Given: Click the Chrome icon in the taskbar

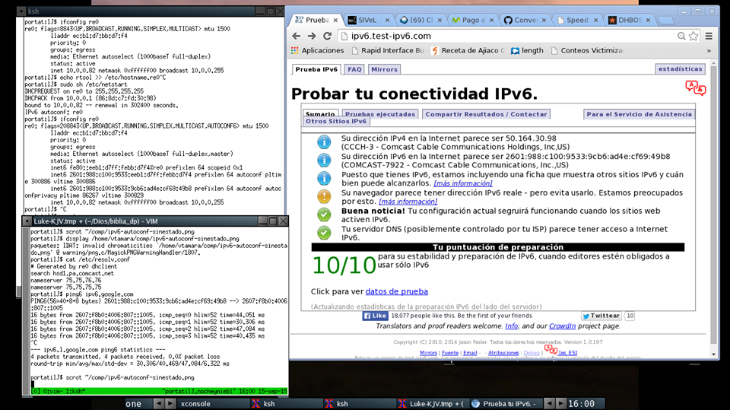Looking at the screenshot, I should pos(475,403).
